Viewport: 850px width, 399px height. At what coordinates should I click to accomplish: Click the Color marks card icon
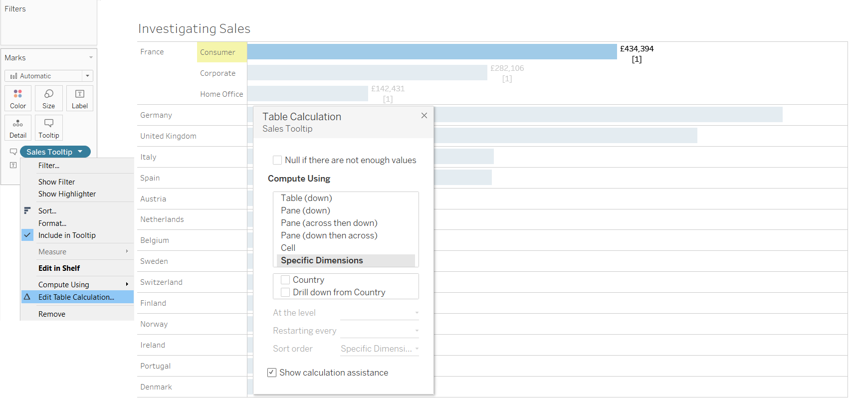click(18, 94)
